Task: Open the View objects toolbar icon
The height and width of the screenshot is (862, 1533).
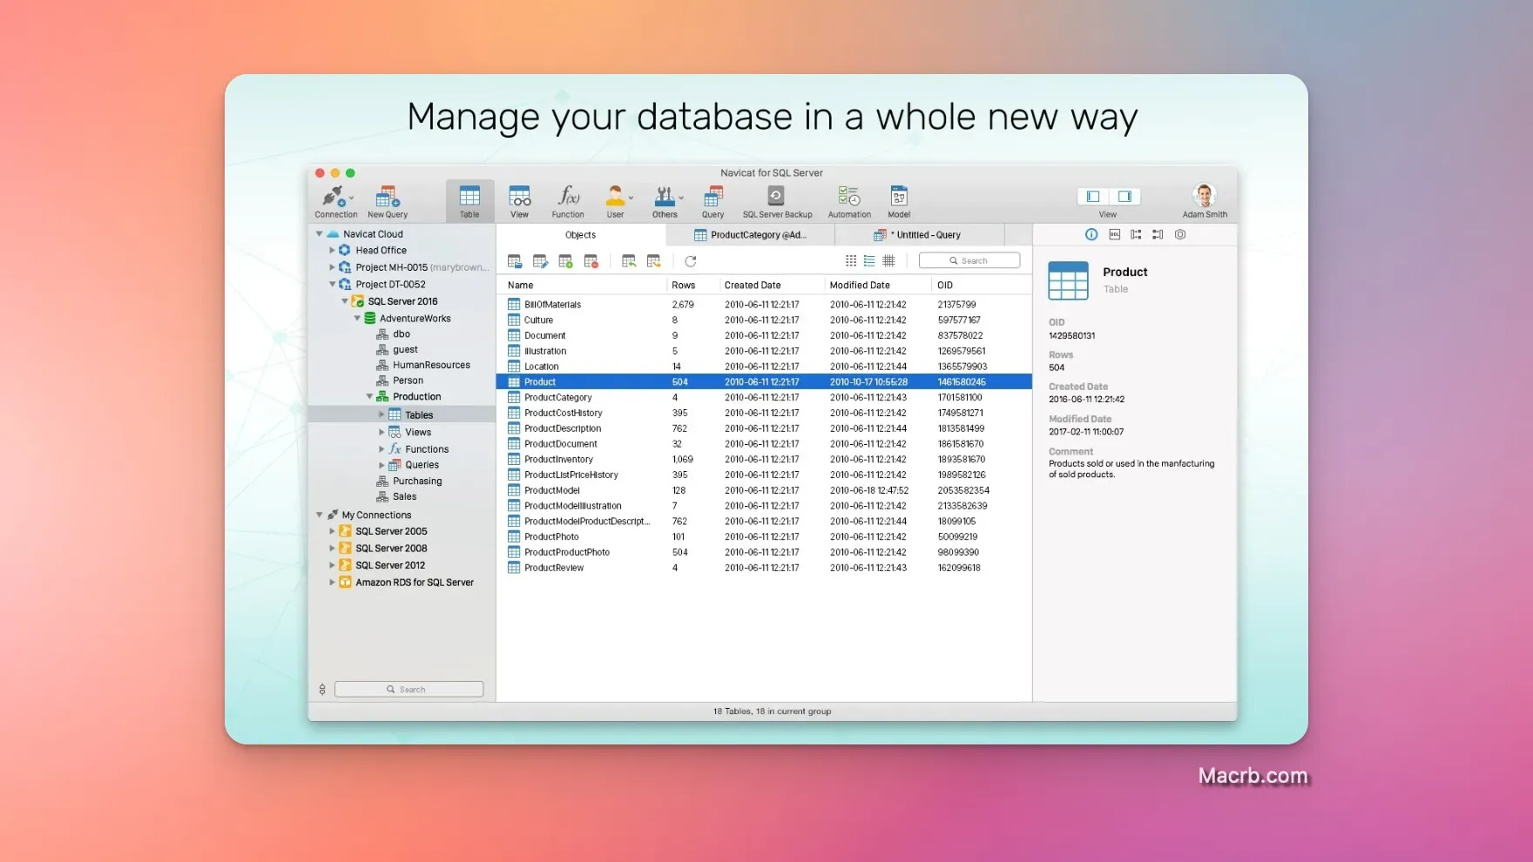Action: point(519,201)
